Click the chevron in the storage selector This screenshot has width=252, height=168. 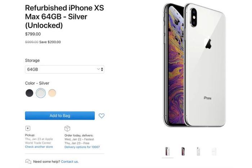(98, 69)
